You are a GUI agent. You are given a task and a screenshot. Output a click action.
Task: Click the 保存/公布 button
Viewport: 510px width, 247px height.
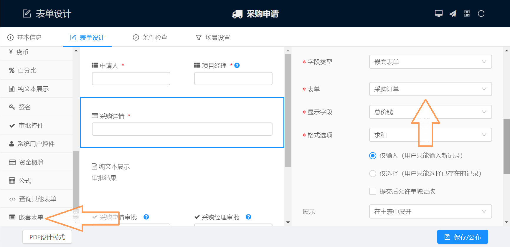[x=462, y=237]
